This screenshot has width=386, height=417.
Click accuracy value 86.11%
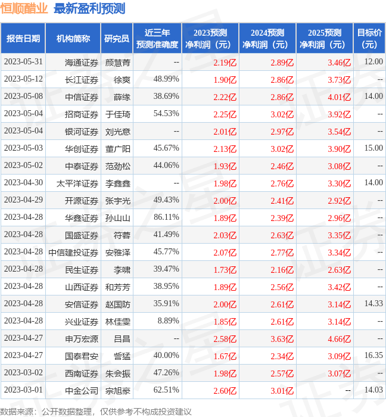coord(166,217)
